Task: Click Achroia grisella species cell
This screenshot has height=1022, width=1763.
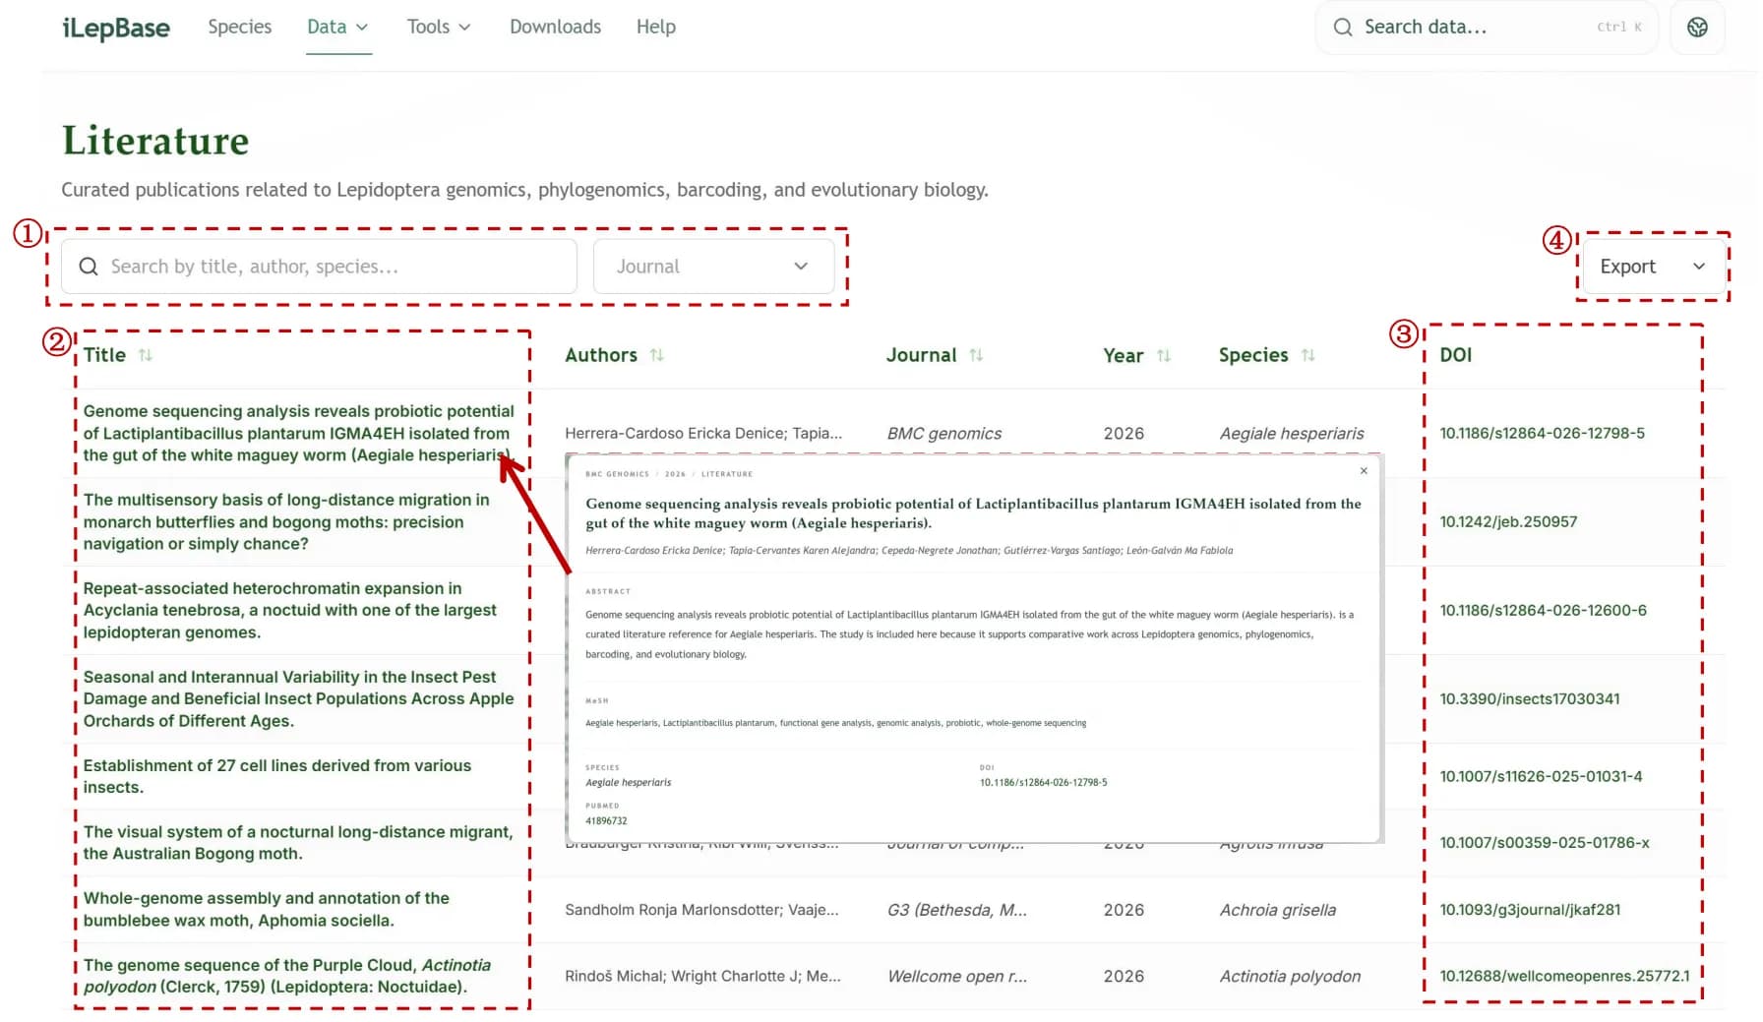Action: (x=1277, y=910)
